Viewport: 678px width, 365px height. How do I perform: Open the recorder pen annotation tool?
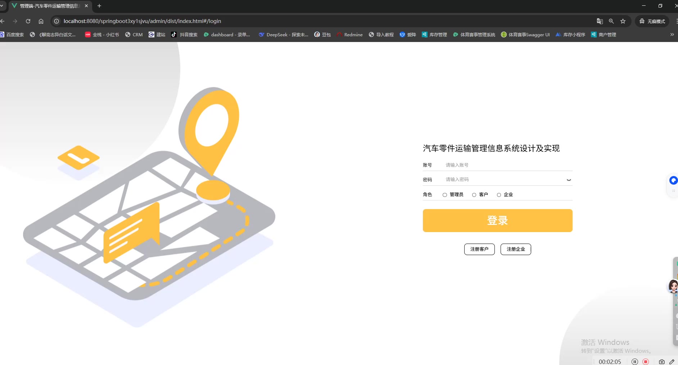672,362
